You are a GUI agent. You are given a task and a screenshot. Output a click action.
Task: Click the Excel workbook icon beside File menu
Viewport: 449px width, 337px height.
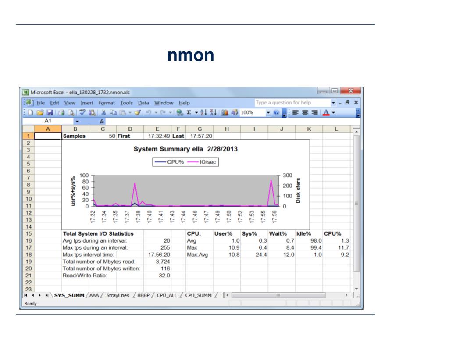pyautogui.click(x=29, y=103)
